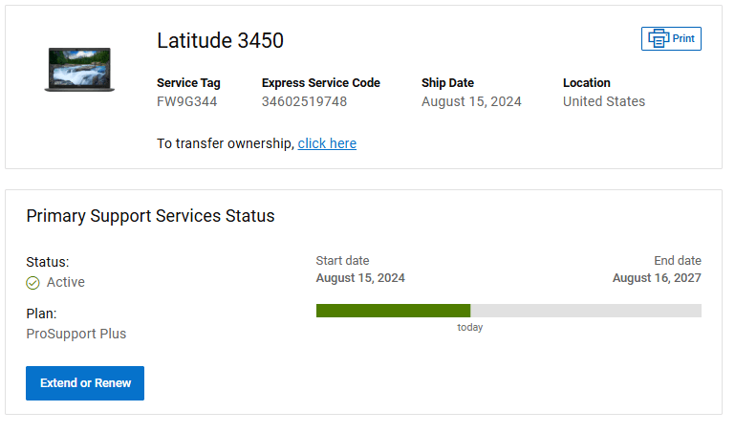Screen dimensions: 735x433
Task: Click the green warranty progress bar segment
Action: click(393, 311)
